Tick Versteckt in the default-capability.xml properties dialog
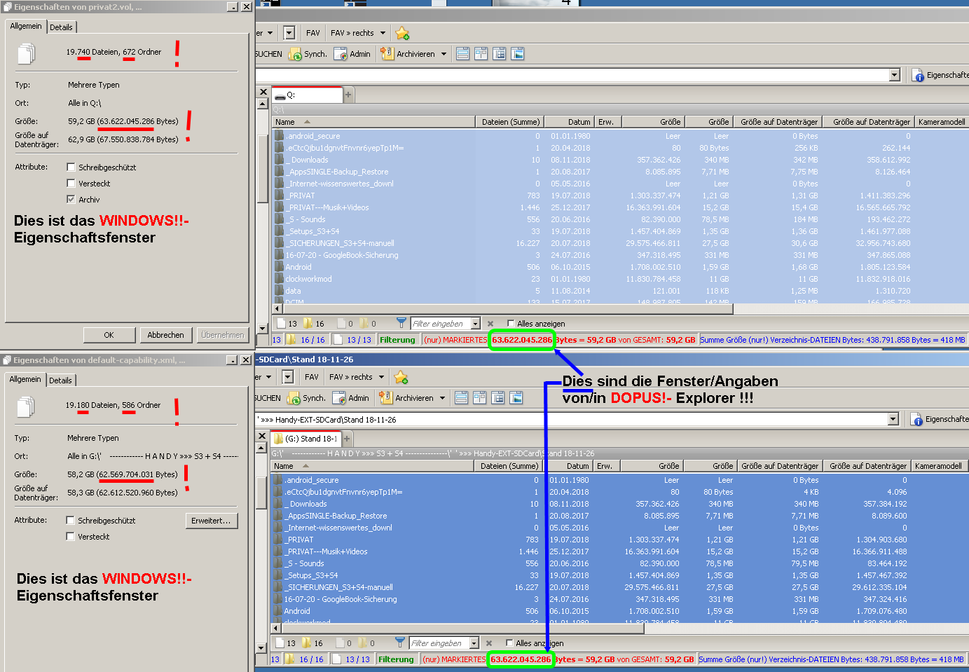Viewport: 969px width, 672px height. (x=70, y=537)
